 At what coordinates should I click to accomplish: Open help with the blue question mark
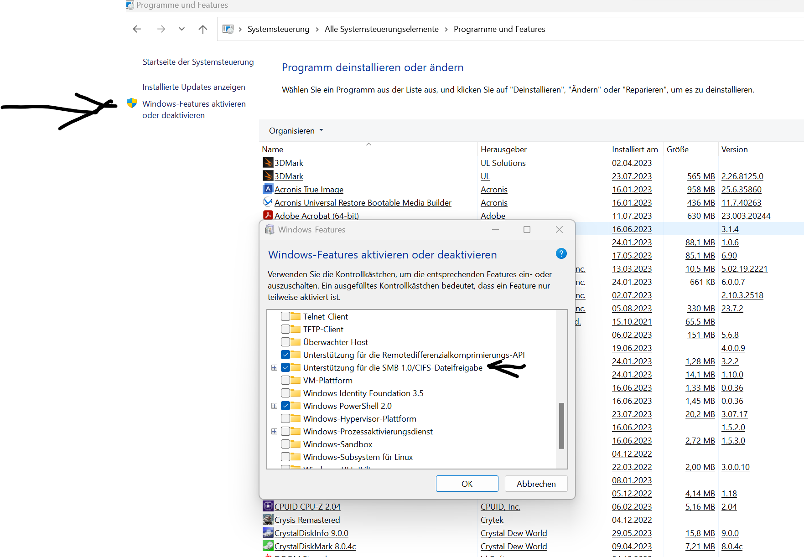click(561, 253)
